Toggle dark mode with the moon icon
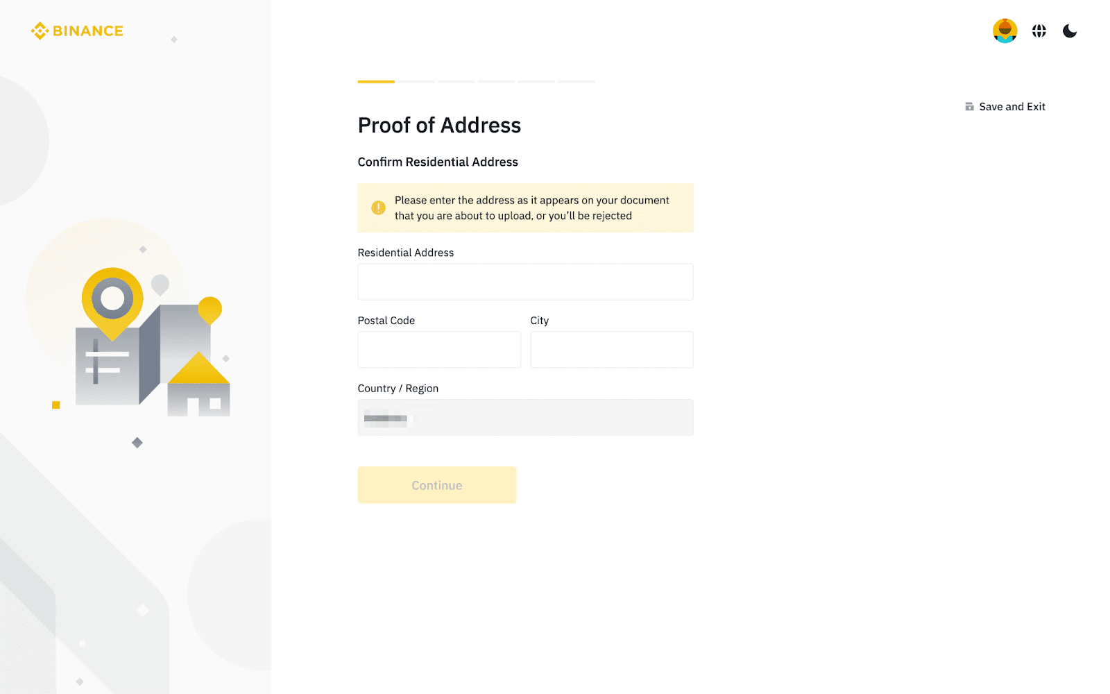Image resolution: width=1110 pixels, height=694 pixels. click(1070, 31)
